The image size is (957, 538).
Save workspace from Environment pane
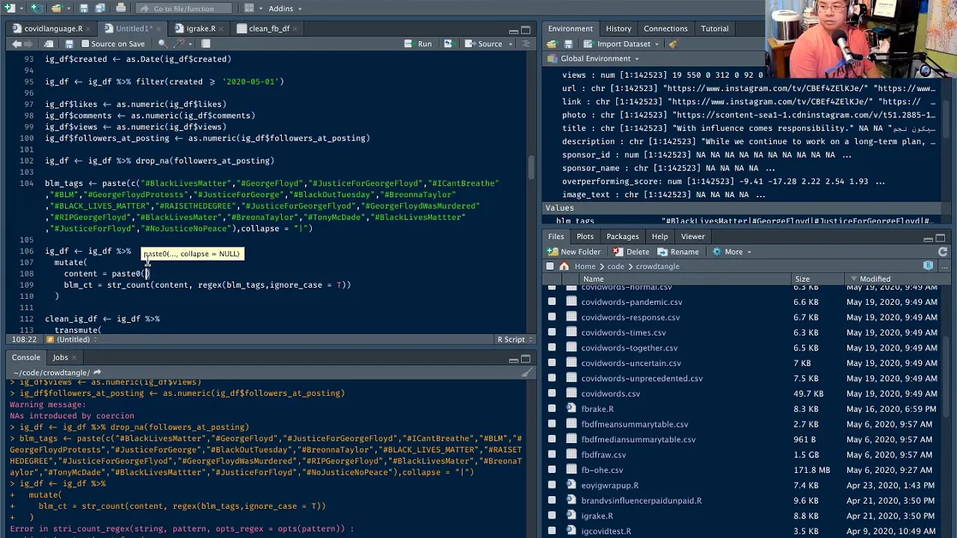click(568, 44)
